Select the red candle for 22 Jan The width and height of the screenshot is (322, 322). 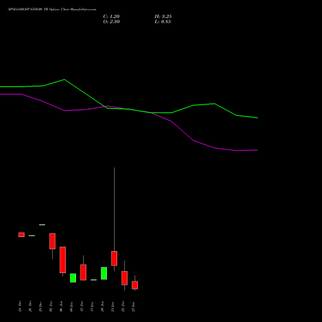click(x=124, y=278)
